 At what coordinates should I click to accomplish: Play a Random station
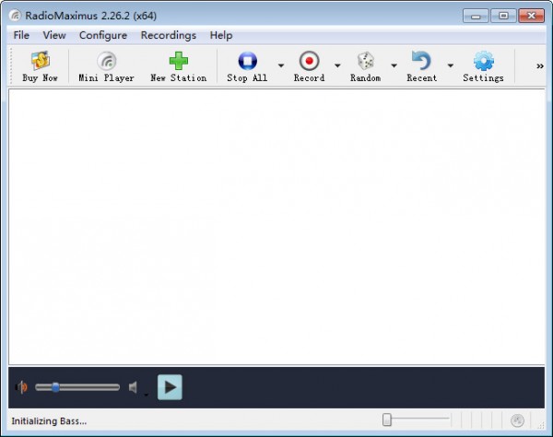[x=365, y=66]
